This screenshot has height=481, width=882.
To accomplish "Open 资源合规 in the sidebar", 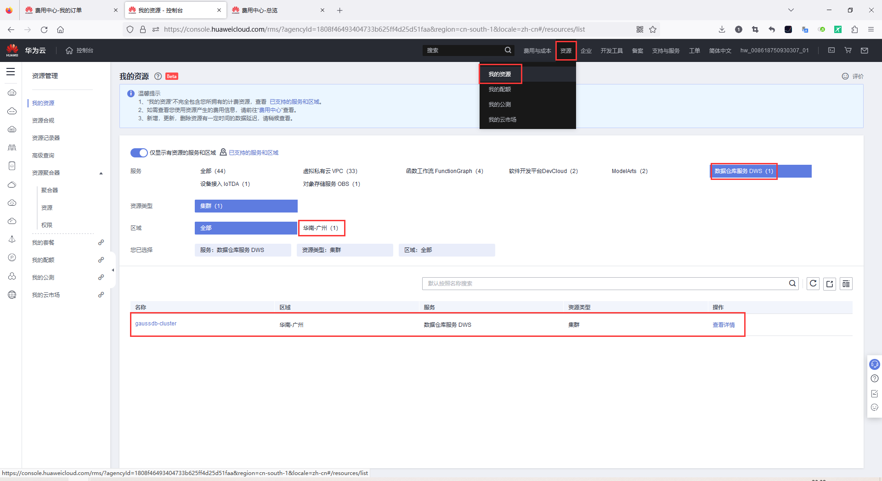I will coord(43,121).
